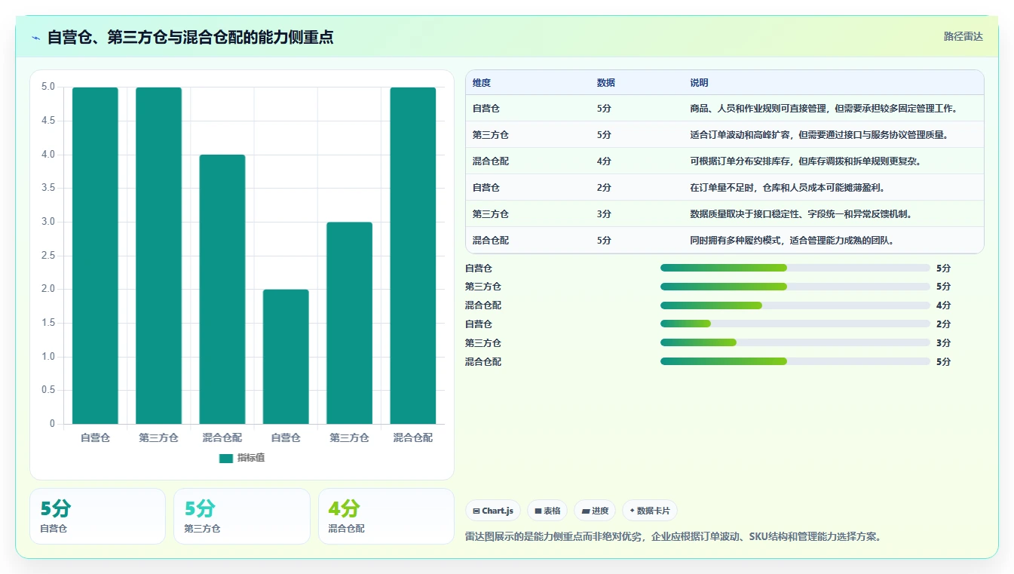Click the diamond icon in the 数据卡片 chip
The height and width of the screenshot is (574, 1014).
632,511
